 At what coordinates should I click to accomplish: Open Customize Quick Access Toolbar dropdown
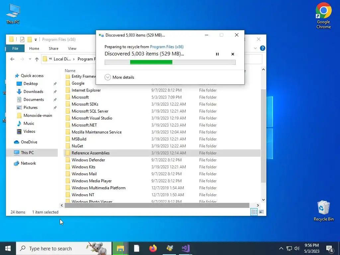pyautogui.click(x=36, y=40)
